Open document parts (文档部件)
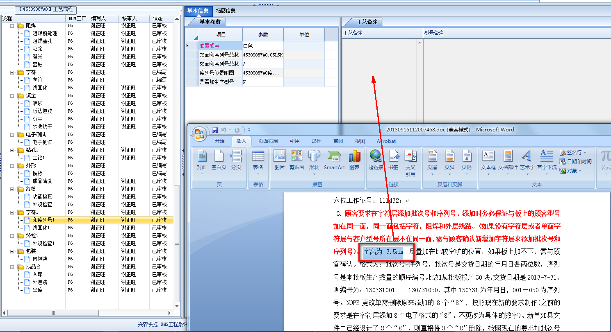This screenshot has width=611, height=332. click(508, 163)
